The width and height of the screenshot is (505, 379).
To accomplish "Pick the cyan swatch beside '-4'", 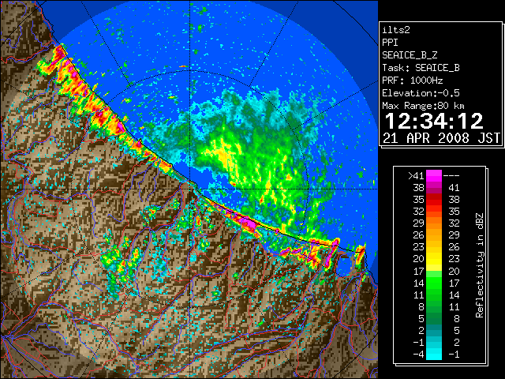I will pos(434,355).
